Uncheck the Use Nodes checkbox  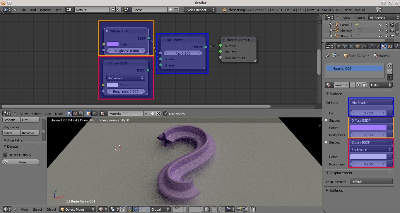point(166,114)
